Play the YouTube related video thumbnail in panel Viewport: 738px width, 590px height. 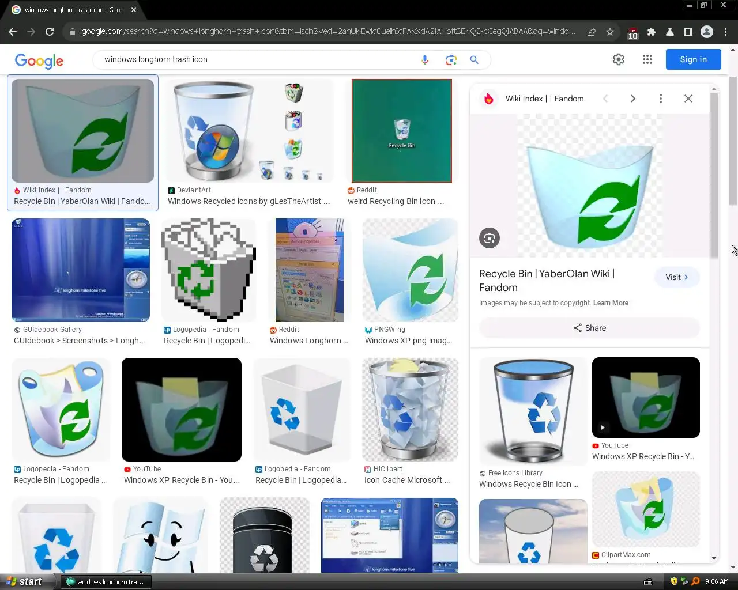pos(646,398)
